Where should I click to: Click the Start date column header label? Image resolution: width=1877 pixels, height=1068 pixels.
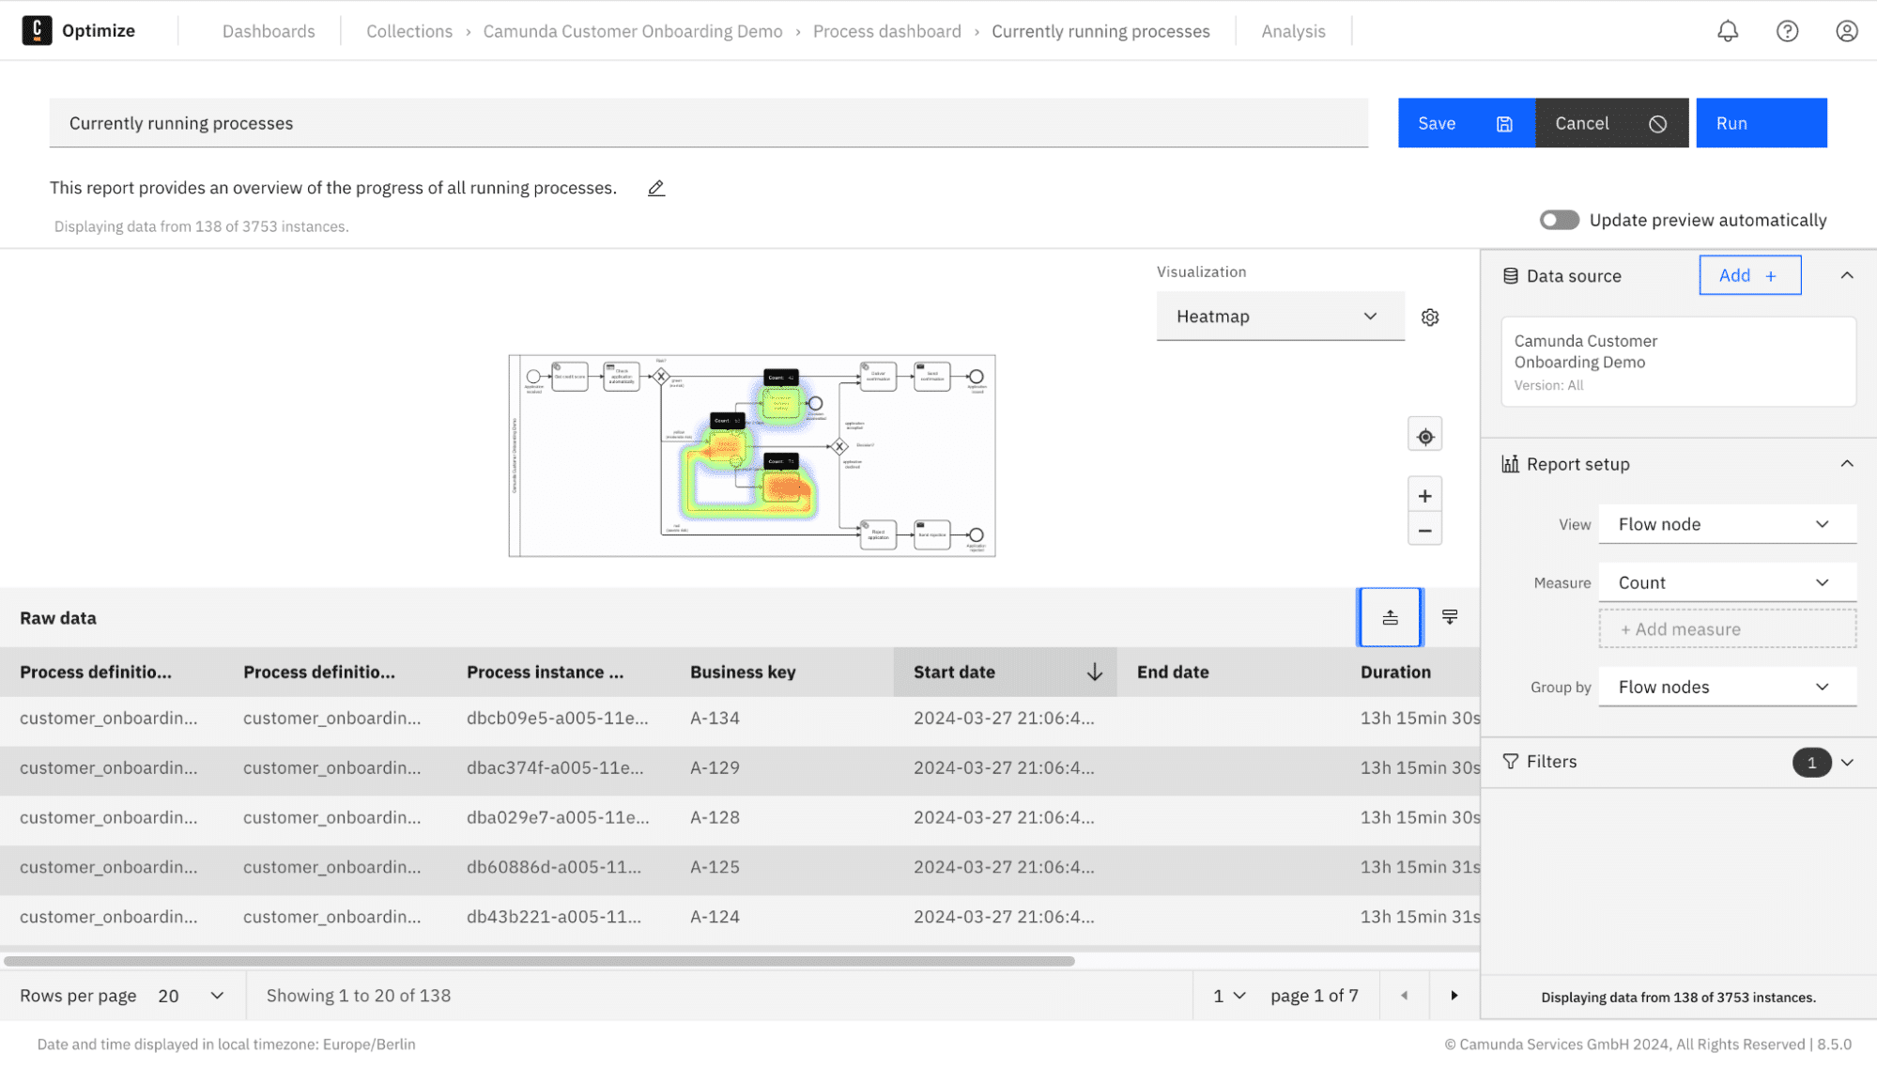pos(954,672)
